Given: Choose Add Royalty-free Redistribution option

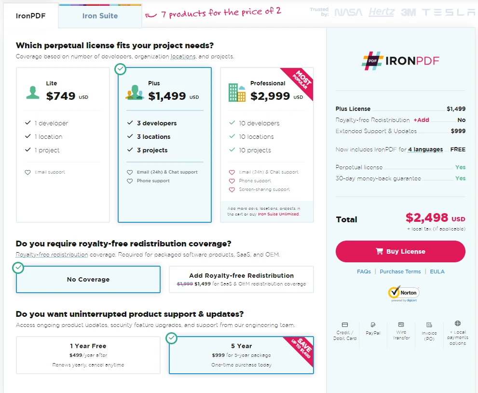Looking at the screenshot, I should pyautogui.click(x=241, y=279).
